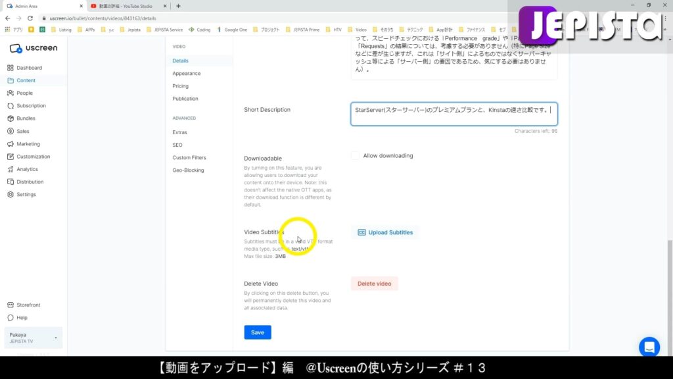This screenshot has height=379, width=673.
Task: Open the APPs bookmark folder
Action: [86, 30]
